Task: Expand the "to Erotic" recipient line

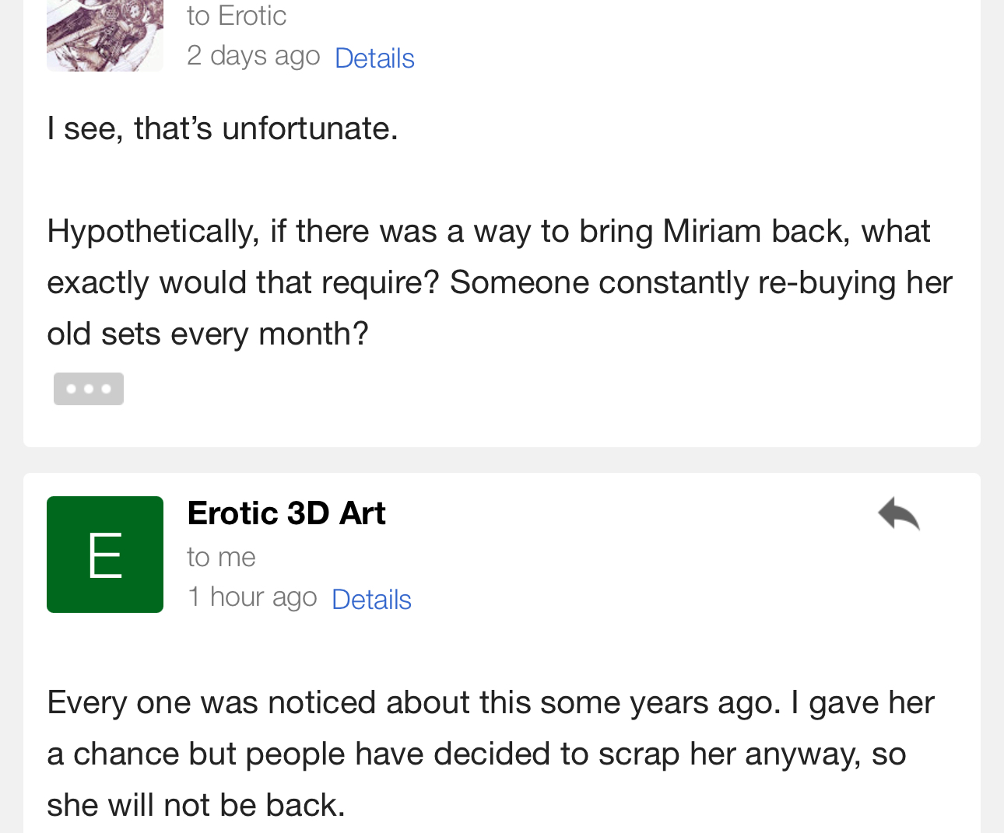Action: [x=237, y=16]
